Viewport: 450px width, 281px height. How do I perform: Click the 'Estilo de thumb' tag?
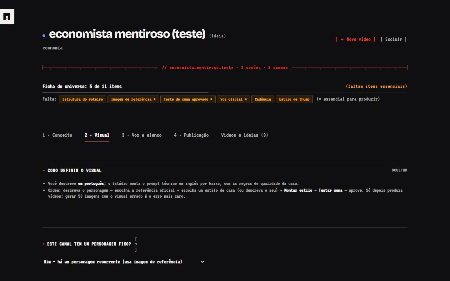coord(294,99)
